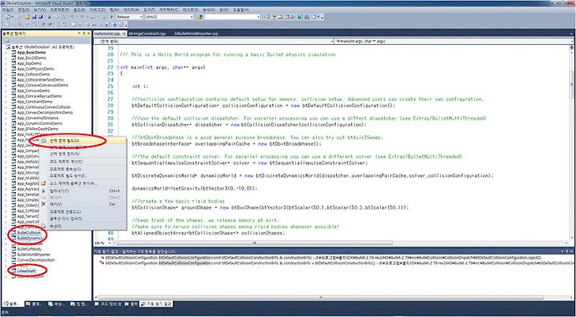
Task: Click the project icon of BulletSoftBody
Action: 14,249
